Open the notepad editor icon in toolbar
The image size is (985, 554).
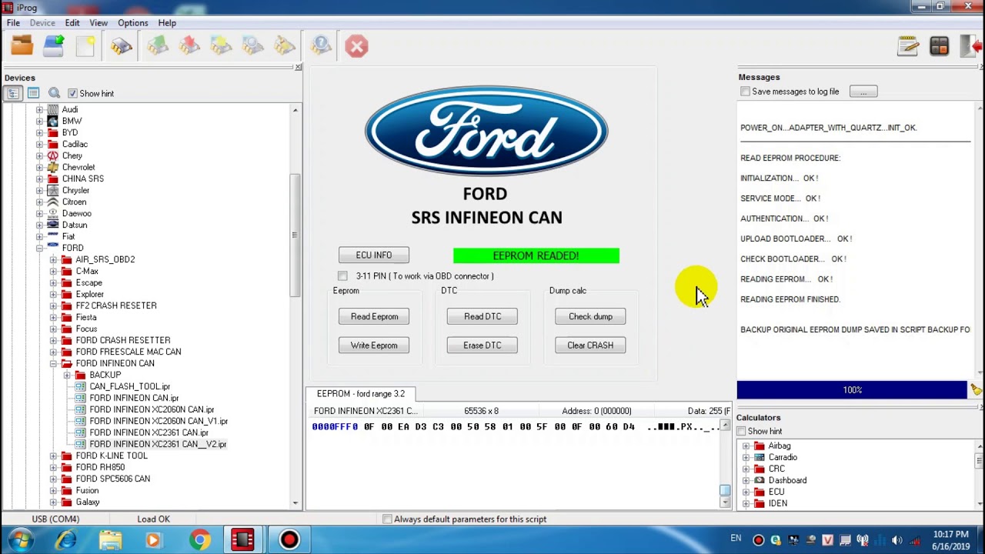click(x=908, y=46)
